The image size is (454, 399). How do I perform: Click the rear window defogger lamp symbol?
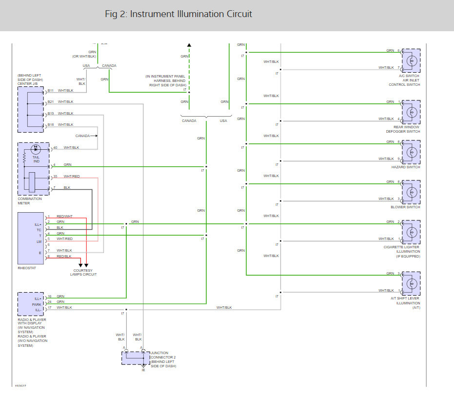pyautogui.click(x=412, y=112)
